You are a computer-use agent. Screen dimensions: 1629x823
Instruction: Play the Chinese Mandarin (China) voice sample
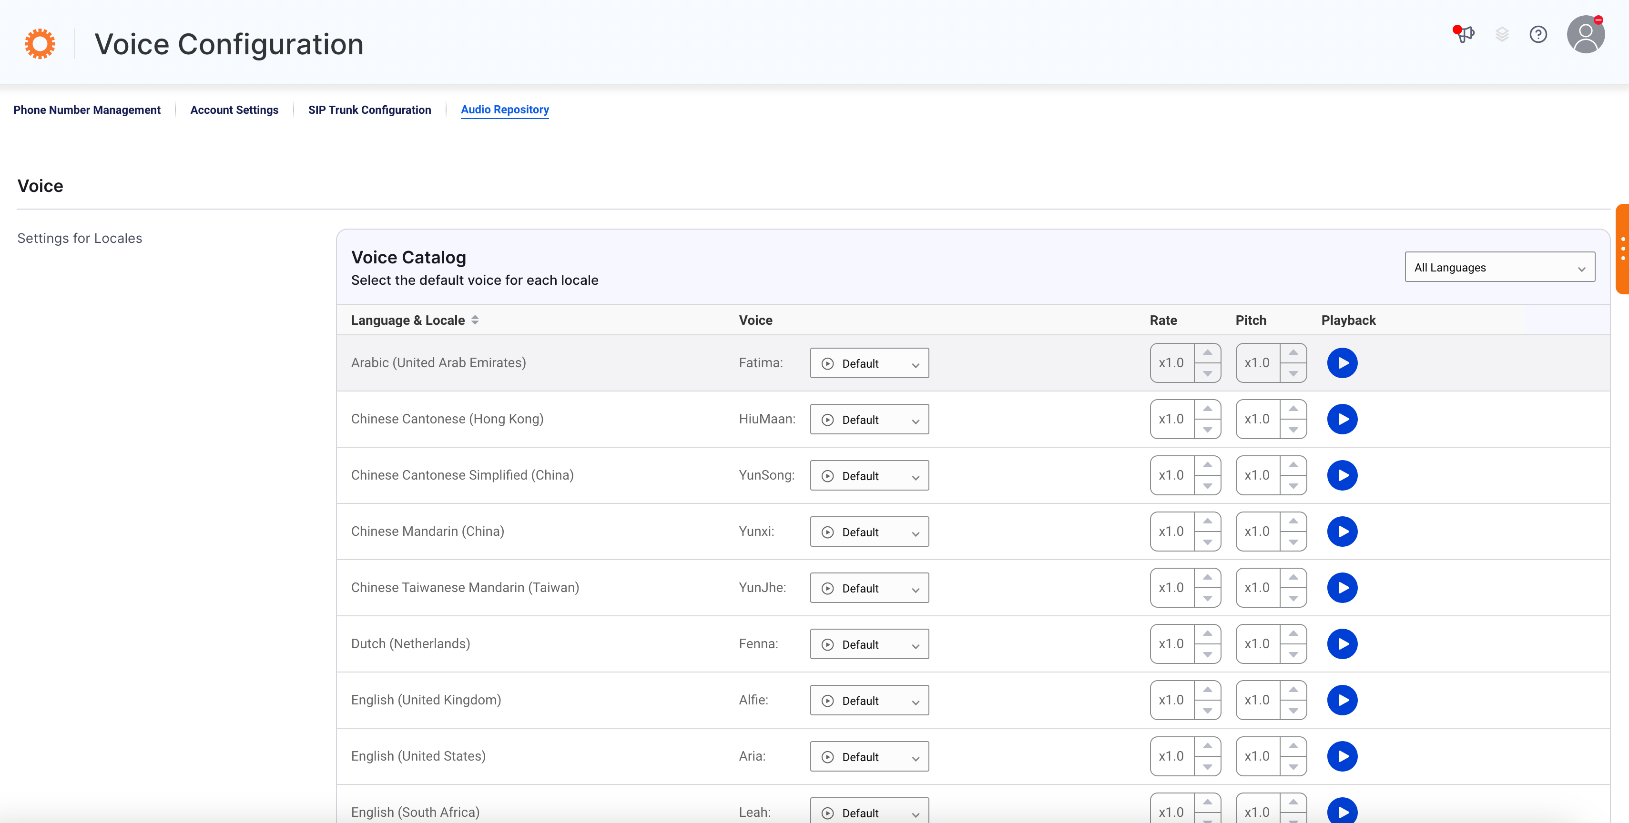1342,532
